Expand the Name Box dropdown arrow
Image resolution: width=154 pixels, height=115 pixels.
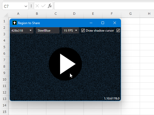(26, 6)
